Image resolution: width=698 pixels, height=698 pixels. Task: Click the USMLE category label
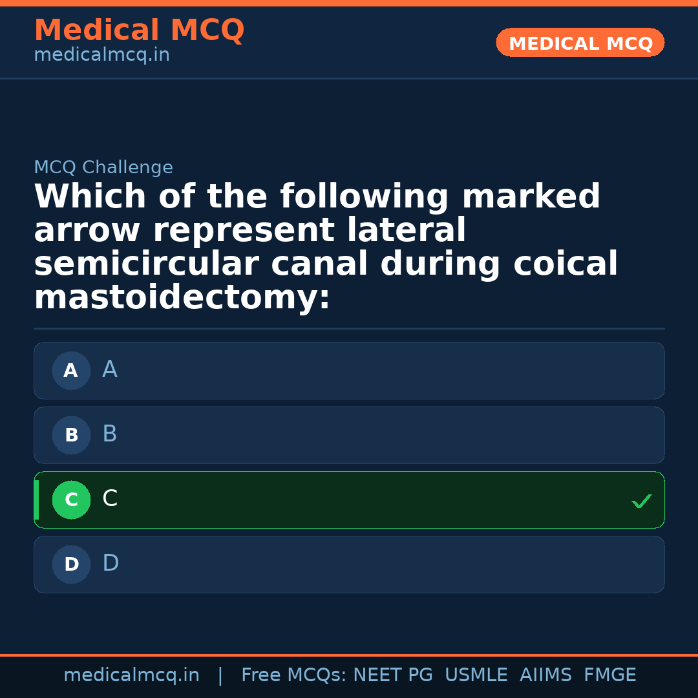click(x=476, y=675)
